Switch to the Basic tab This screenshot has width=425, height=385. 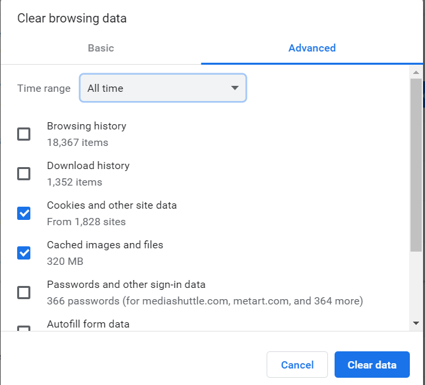(x=101, y=48)
